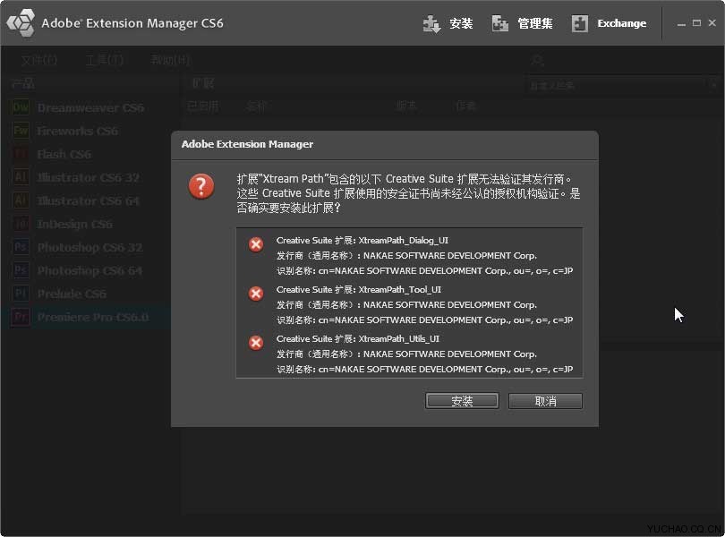Select the Dreamweaver CS6 product icon
Image resolution: width=725 pixels, height=537 pixels.
[x=22, y=107]
